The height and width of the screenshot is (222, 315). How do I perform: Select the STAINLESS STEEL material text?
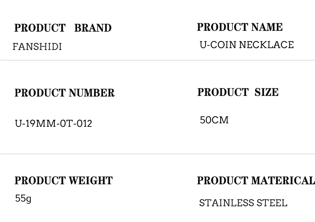[243, 203]
